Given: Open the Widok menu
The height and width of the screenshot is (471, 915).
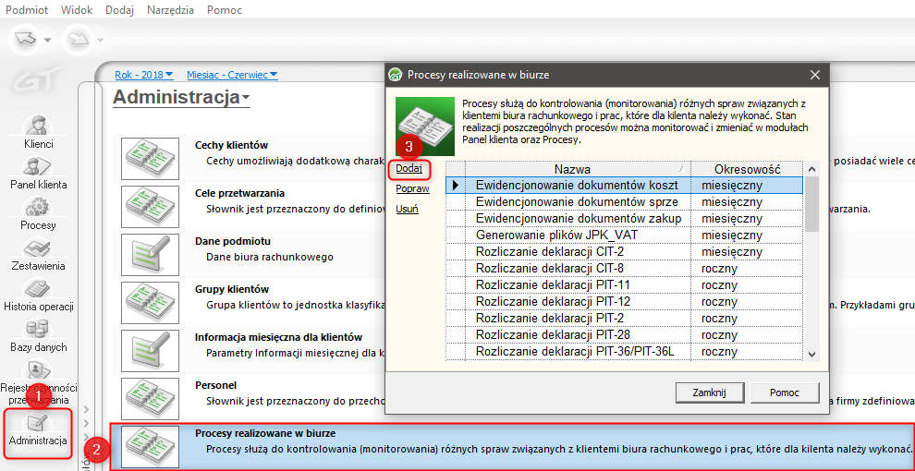Looking at the screenshot, I should (x=77, y=10).
